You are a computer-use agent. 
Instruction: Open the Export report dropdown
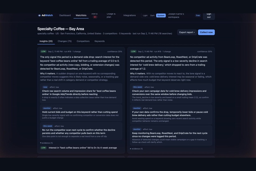click(187, 32)
